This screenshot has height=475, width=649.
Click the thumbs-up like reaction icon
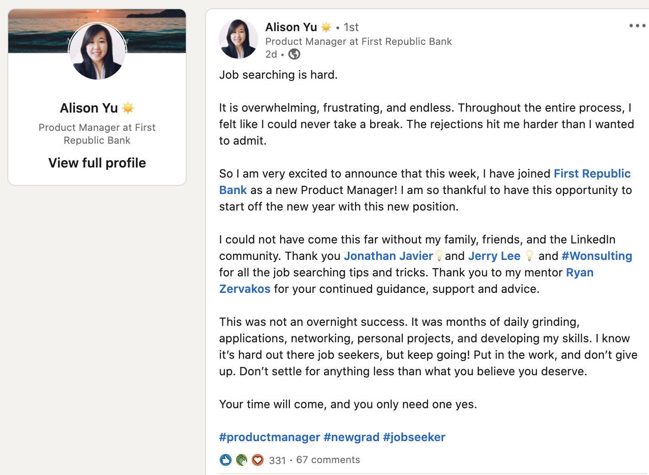[x=226, y=460]
